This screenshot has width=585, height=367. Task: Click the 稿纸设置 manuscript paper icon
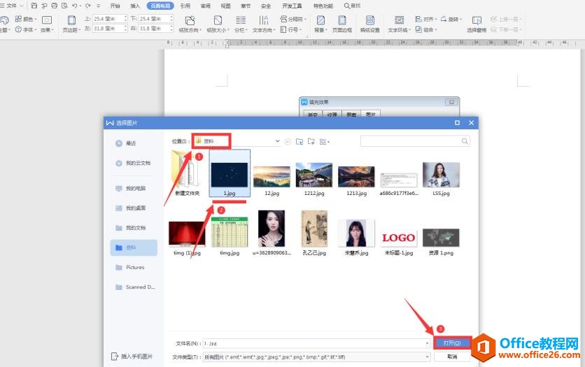tap(369, 23)
